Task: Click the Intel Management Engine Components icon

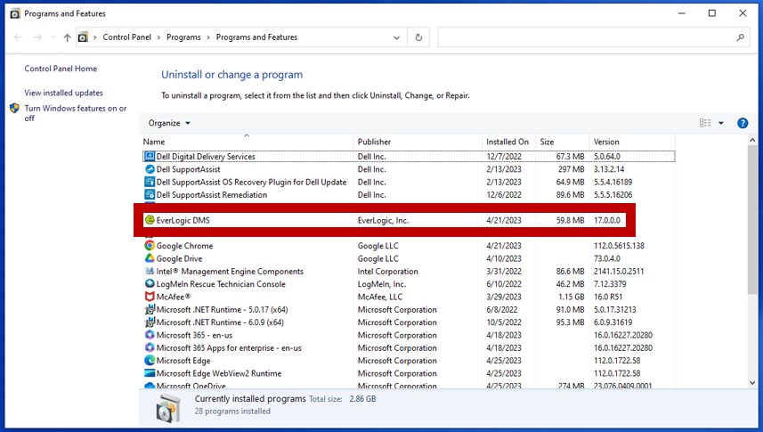Action: 150,271
